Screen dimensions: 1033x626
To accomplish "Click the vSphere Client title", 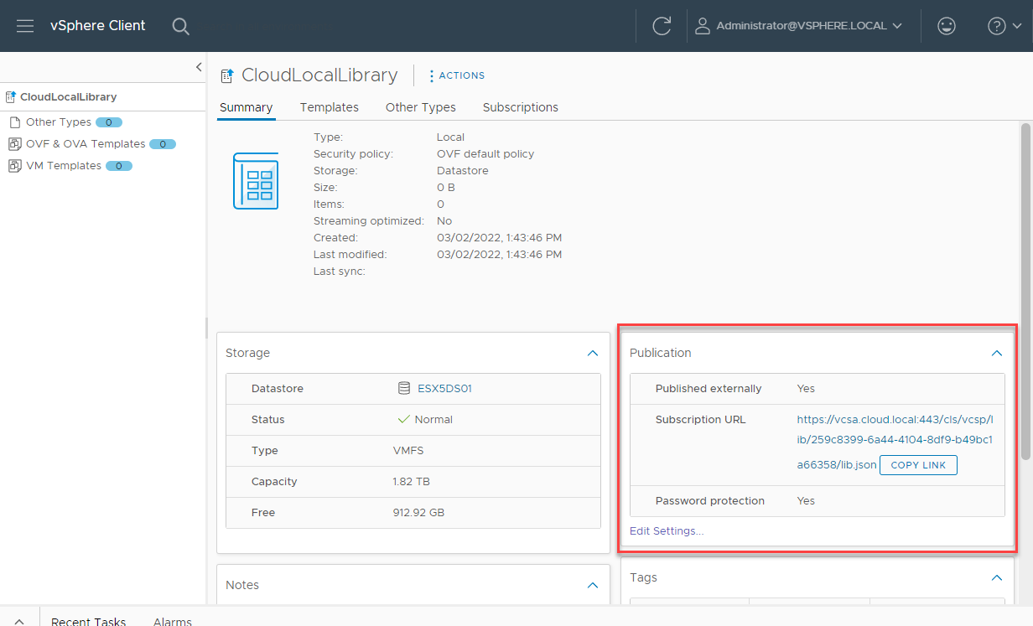I will [98, 26].
